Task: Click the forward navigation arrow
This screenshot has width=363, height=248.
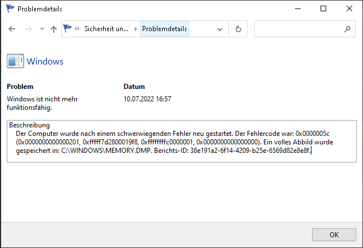Action: 29,29
